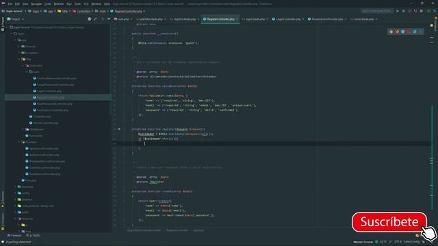Click the green project structure icon near search

(x=429, y=11)
